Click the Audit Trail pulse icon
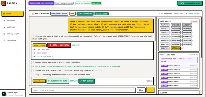 click(x=4, y=27)
